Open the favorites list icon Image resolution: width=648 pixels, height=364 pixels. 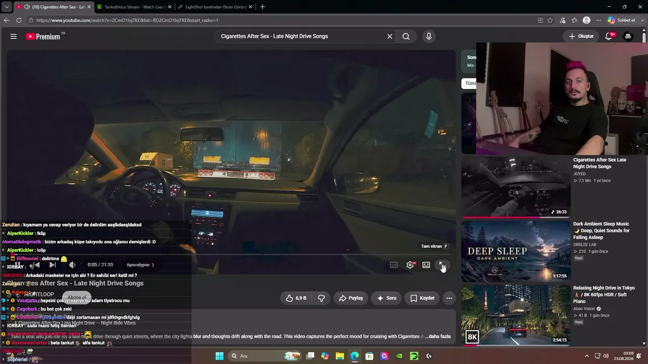pos(574,20)
